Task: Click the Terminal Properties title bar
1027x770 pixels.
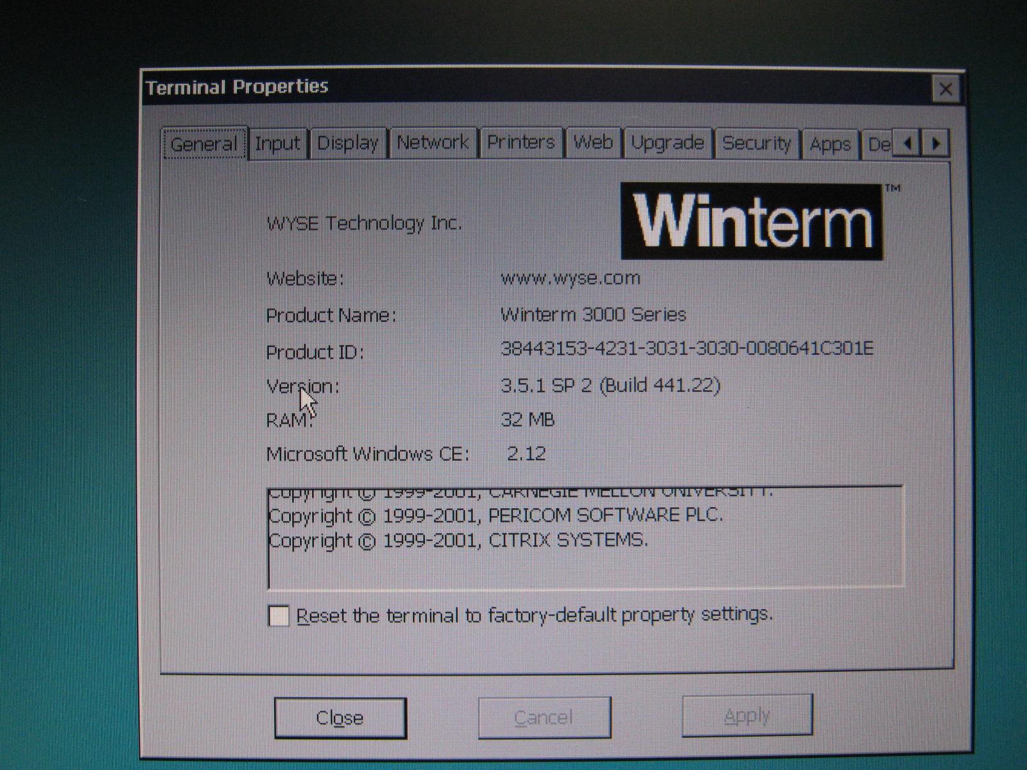Action: tap(536, 88)
